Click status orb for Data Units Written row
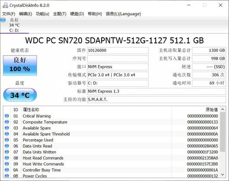Screen dimensions: 229x181 (x=7, y=152)
